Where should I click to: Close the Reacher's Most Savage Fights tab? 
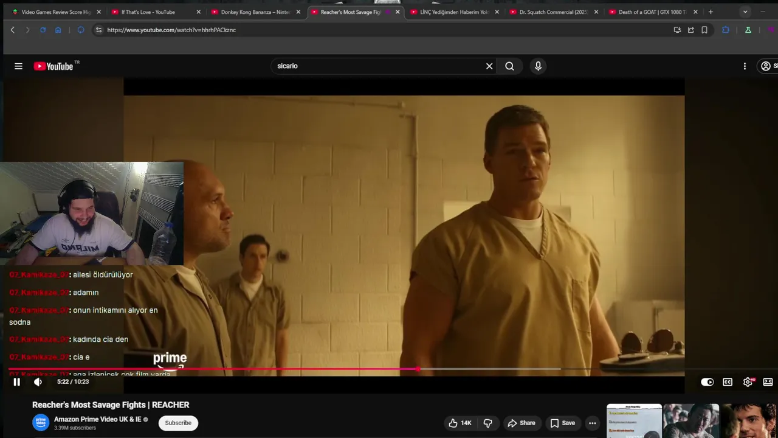point(398,12)
